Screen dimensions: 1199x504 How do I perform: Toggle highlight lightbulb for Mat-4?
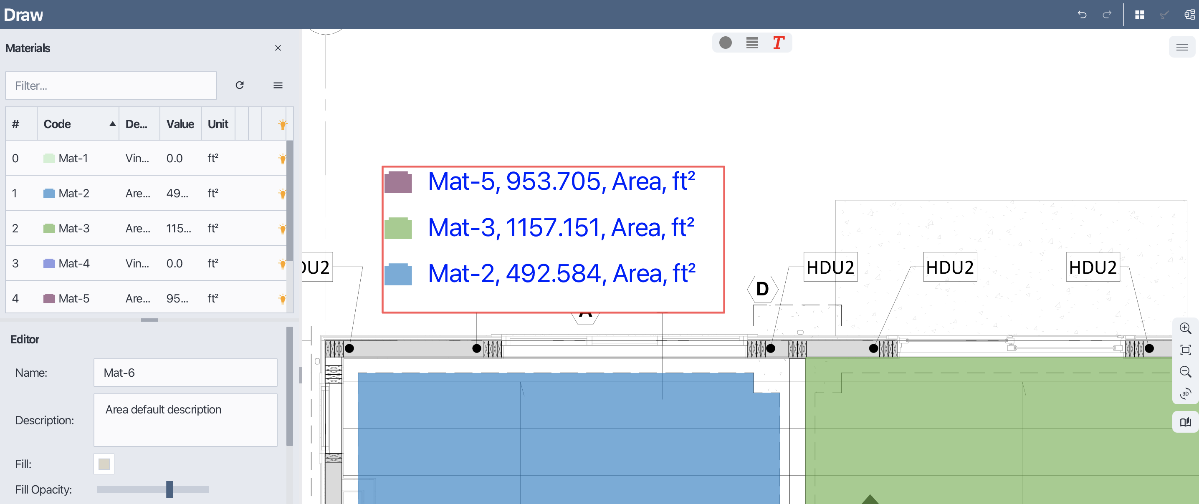(x=283, y=263)
